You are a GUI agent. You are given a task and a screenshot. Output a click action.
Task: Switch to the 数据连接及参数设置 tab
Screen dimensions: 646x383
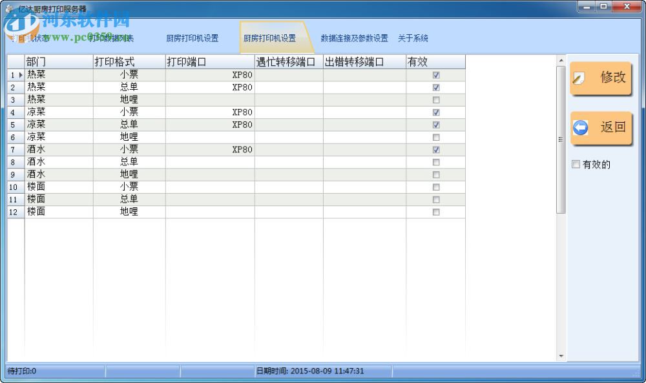click(353, 37)
